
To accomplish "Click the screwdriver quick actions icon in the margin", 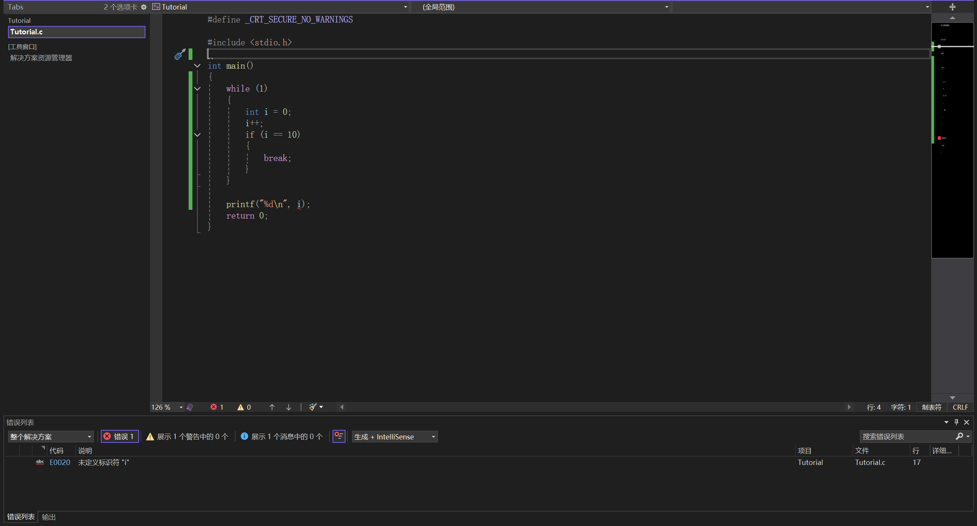I will click(x=180, y=54).
